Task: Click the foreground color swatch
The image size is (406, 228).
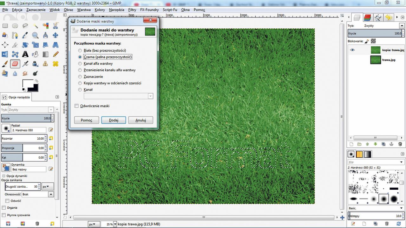Action: (28, 84)
